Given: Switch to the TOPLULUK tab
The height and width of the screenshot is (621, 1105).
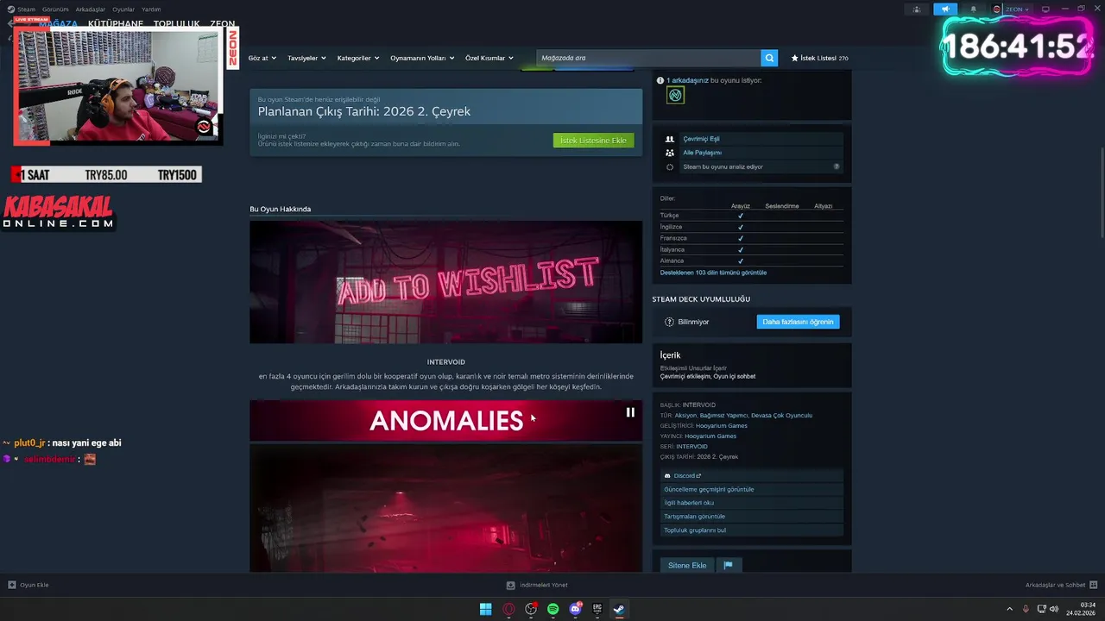Looking at the screenshot, I should 177,24.
